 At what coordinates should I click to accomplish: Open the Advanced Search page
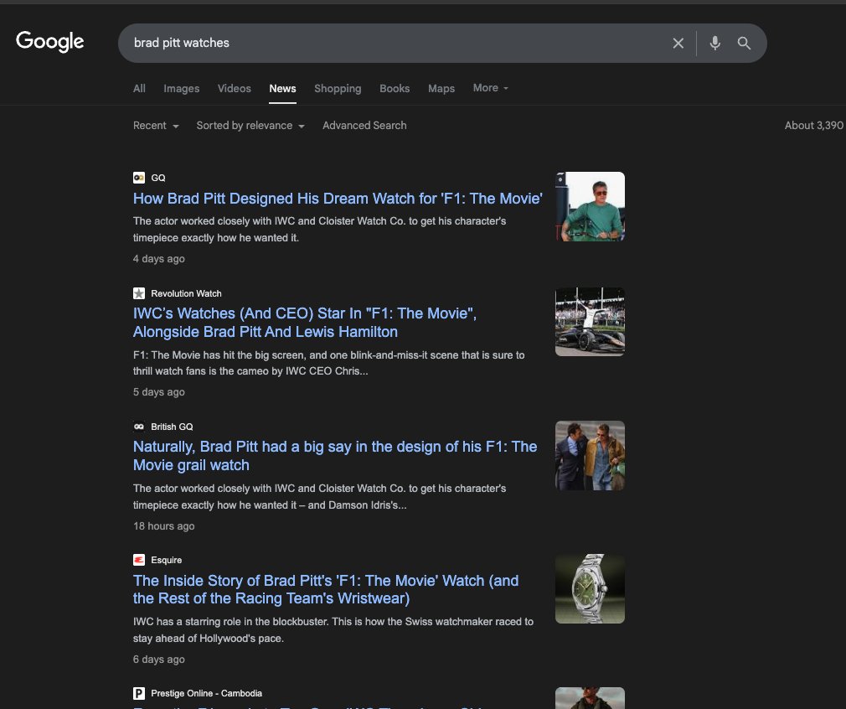(364, 125)
